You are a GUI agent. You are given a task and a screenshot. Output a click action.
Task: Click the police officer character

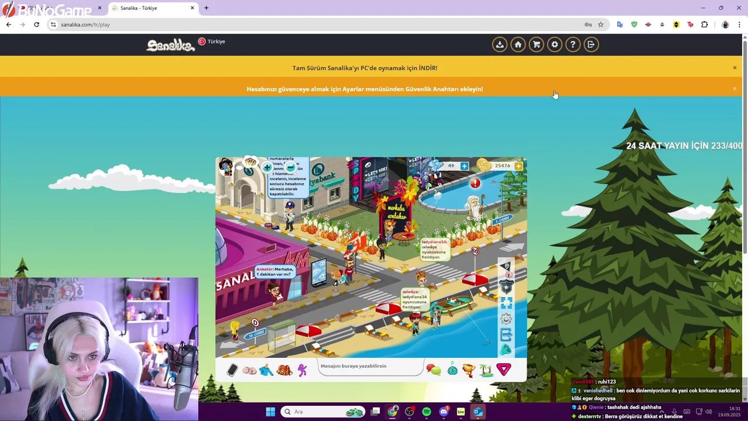[289, 216]
